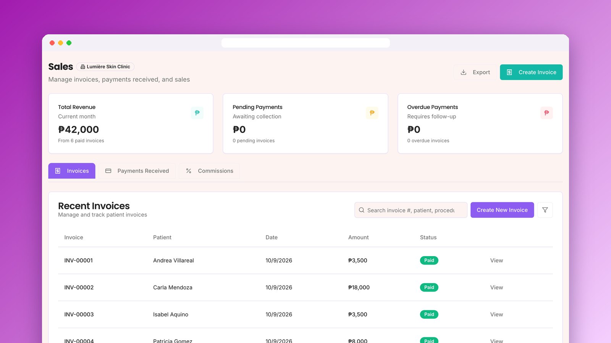The image size is (611, 343).
Task: Click the peso icon in Overdue Payments card
Action: pyautogui.click(x=546, y=113)
